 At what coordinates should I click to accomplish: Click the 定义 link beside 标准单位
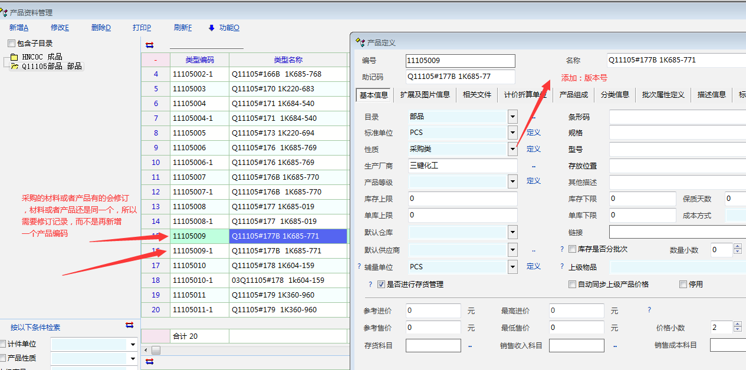[x=533, y=133]
